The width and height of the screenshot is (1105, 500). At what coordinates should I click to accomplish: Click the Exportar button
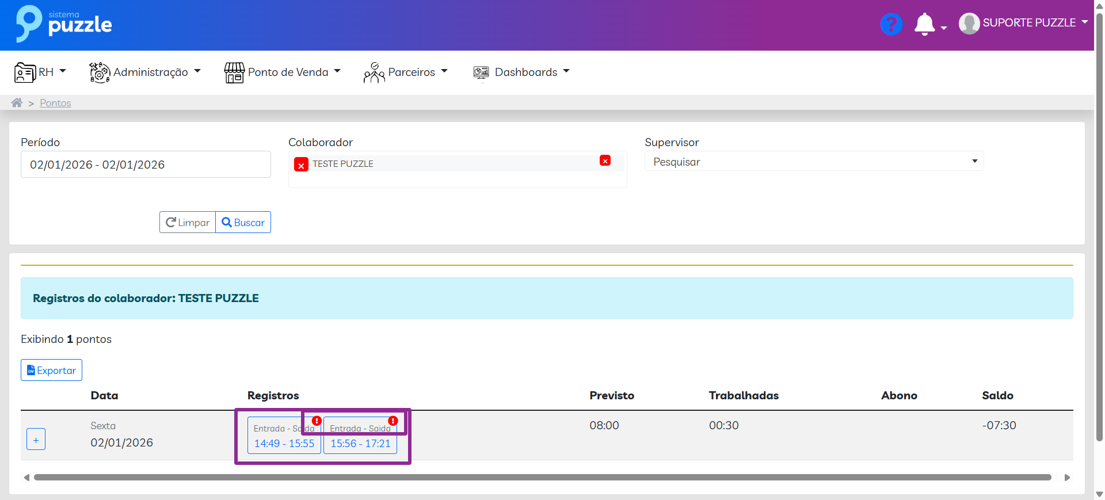coord(51,371)
